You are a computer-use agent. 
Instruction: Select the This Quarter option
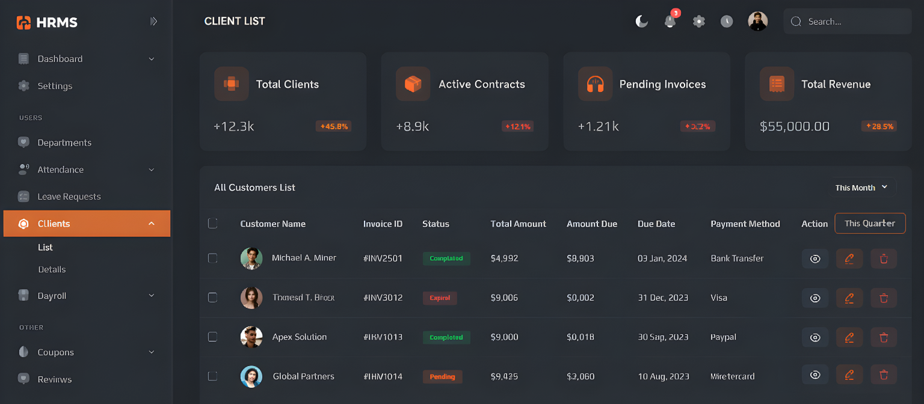(869, 223)
